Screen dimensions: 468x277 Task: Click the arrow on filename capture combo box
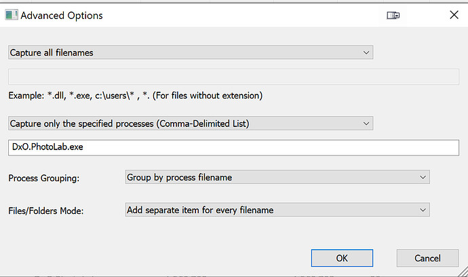pyautogui.click(x=366, y=52)
